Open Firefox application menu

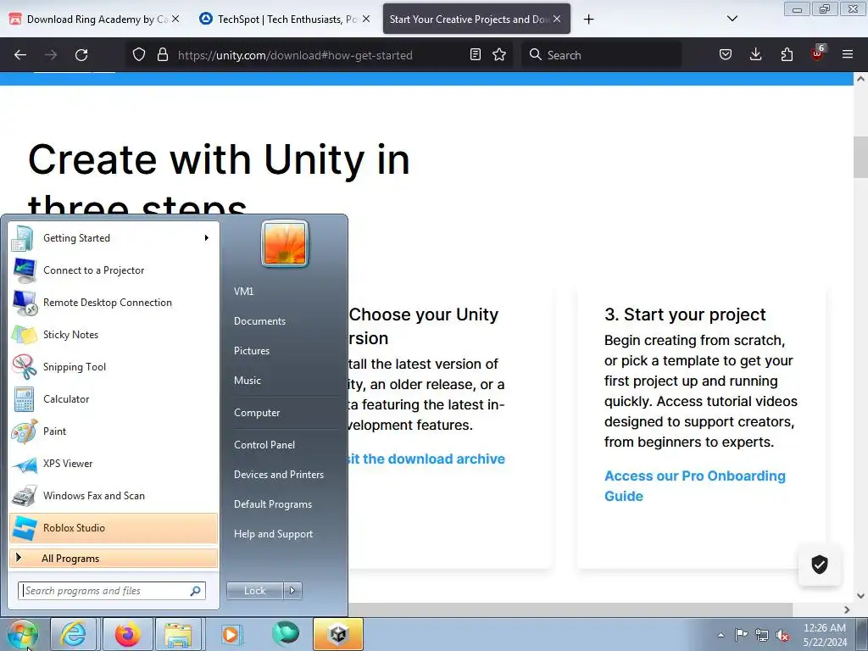click(x=847, y=54)
